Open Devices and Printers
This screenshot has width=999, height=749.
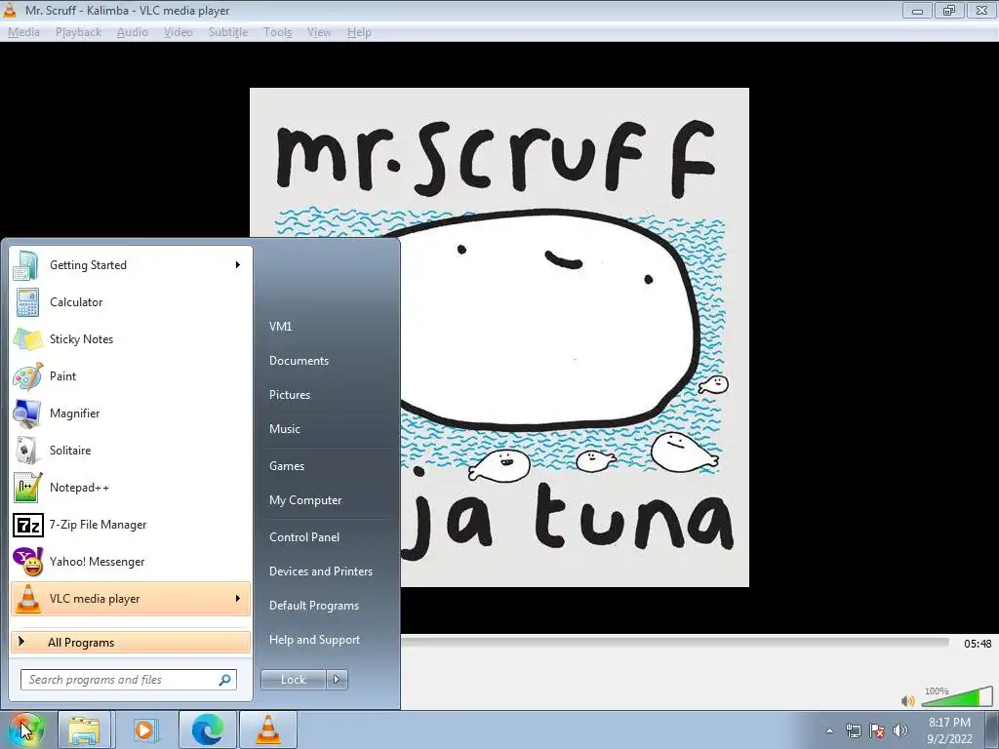[321, 572]
